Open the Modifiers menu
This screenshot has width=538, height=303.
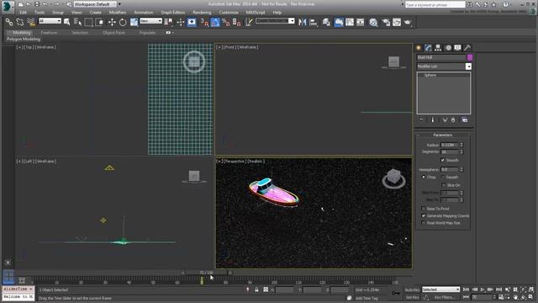click(118, 13)
